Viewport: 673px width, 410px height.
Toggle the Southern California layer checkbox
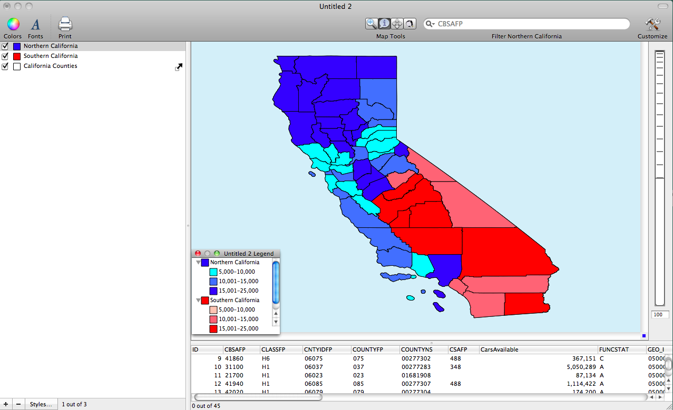click(5, 56)
